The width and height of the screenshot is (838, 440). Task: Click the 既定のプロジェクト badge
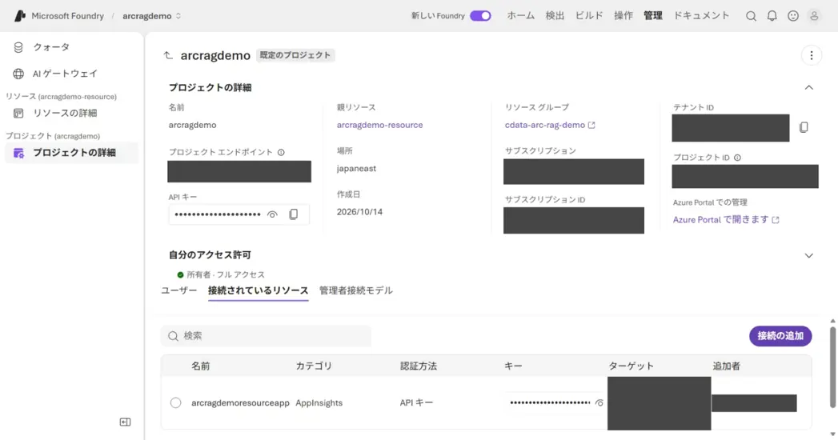pos(295,55)
